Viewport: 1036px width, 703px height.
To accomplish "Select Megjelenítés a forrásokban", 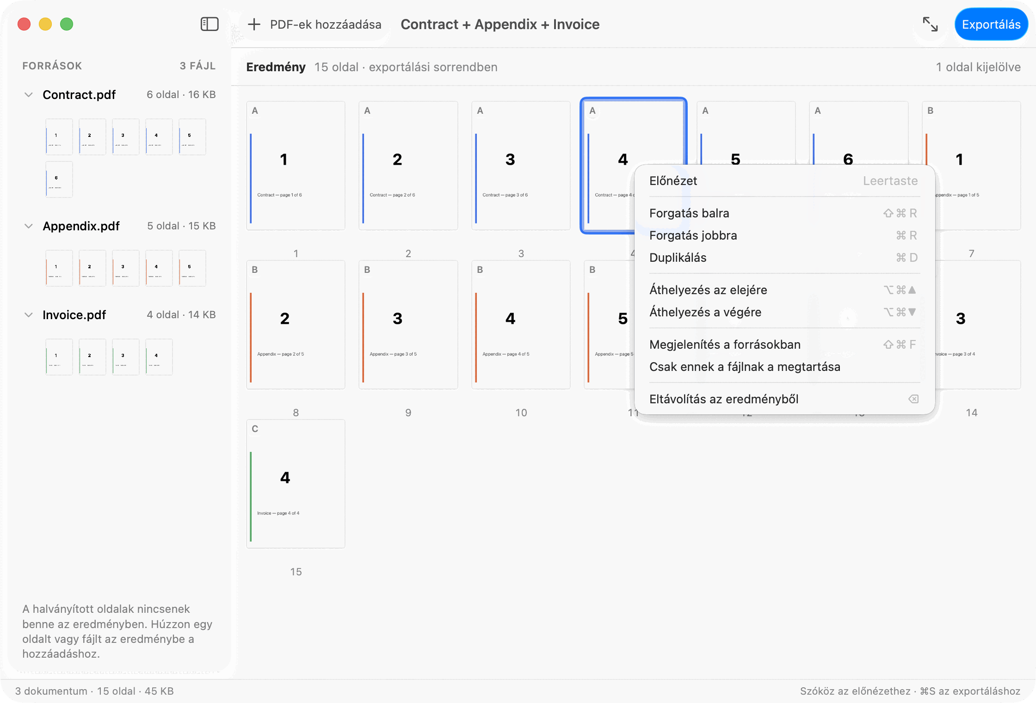I will 784,344.
